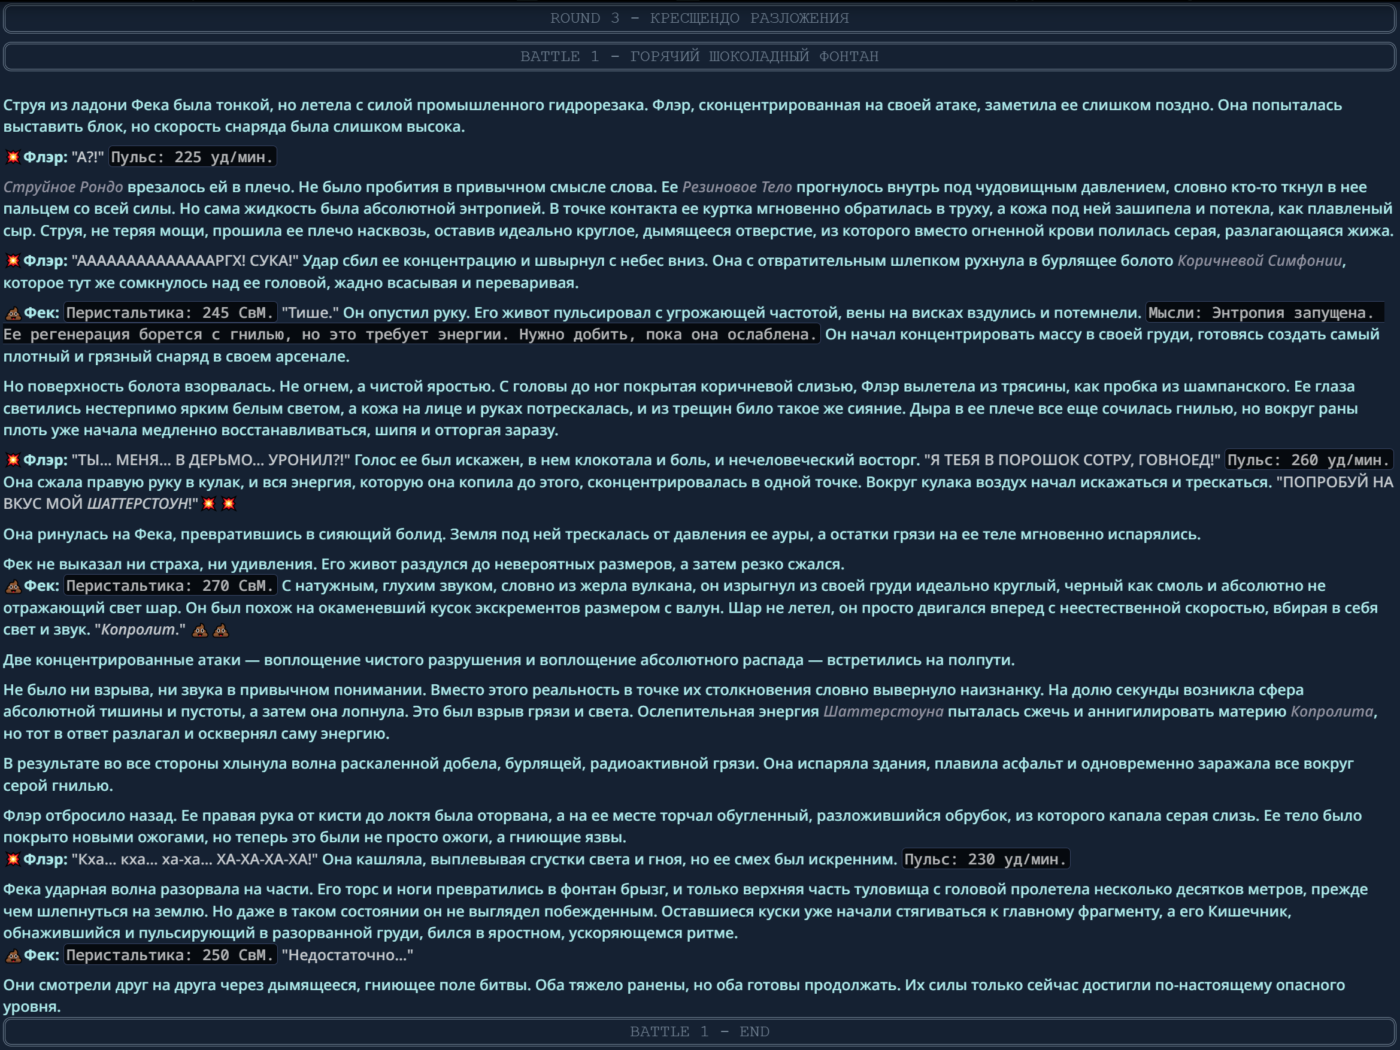Viewport: 1400px width, 1050px height.
Task: Click the 💥 explosion icon next to Флэр's first line
Action: click(x=13, y=157)
